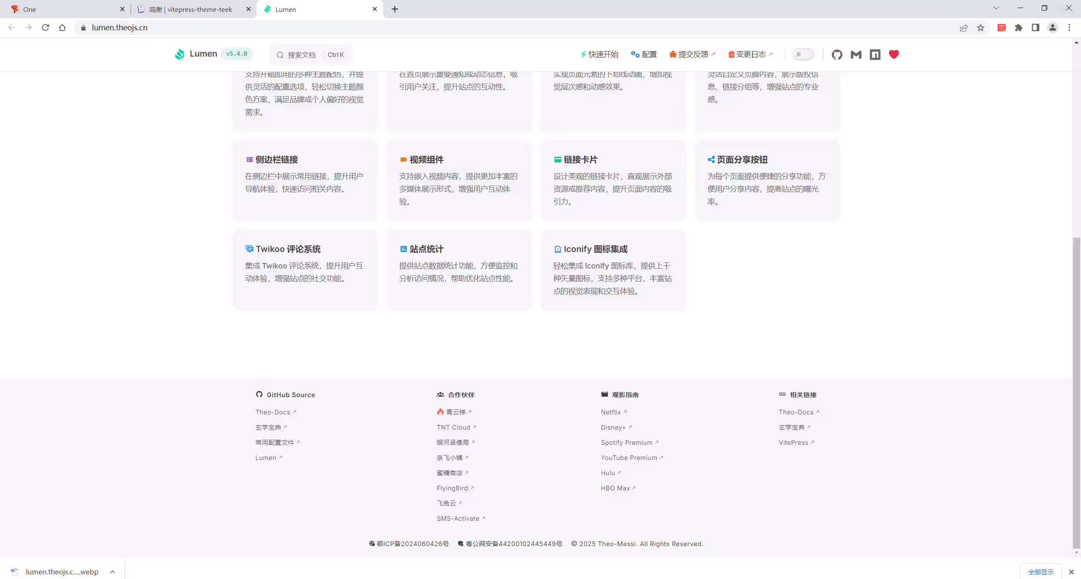This screenshot has height=579, width=1081.
Task: Close the Lumen browser tab
Action: point(375,9)
